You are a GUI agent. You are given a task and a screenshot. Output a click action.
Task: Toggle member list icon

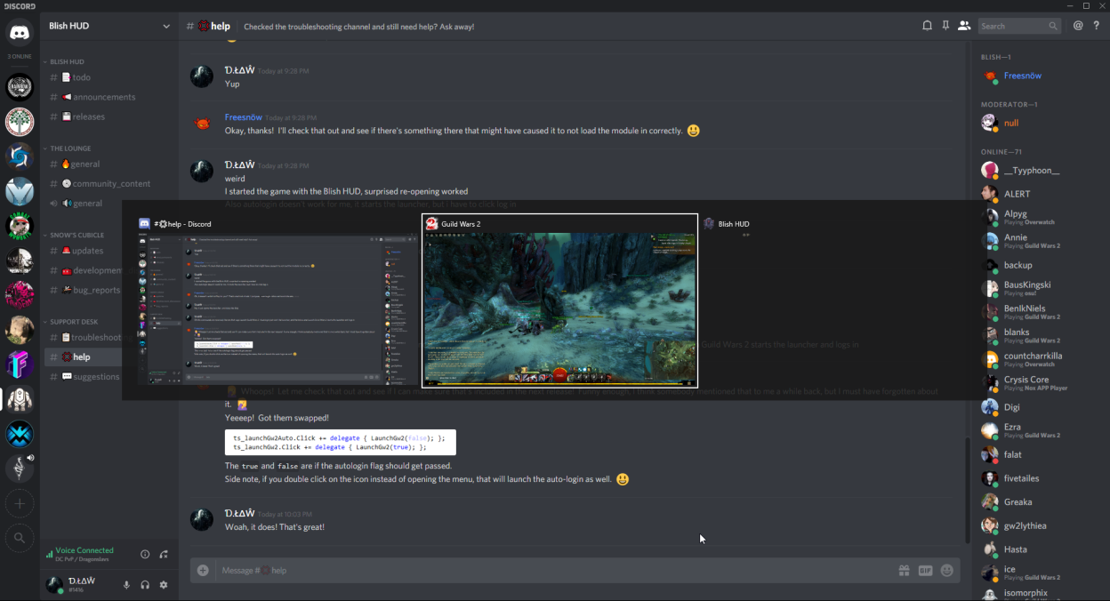click(964, 26)
